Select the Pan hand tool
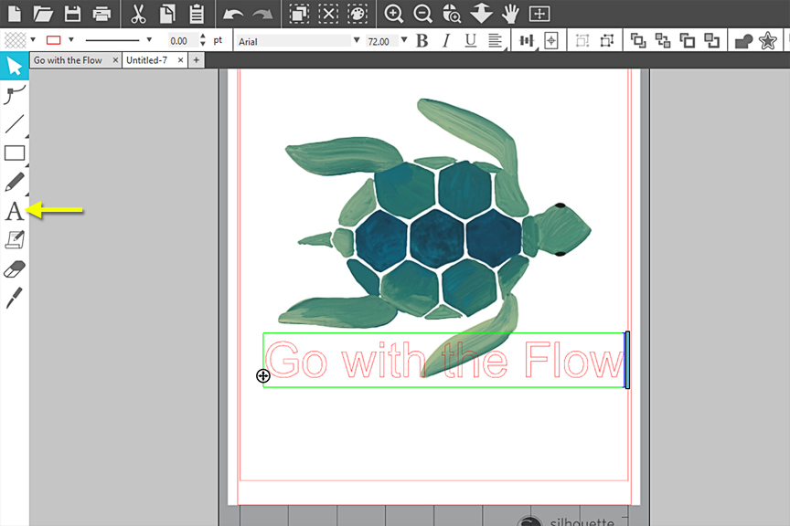 tap(510, 14)
